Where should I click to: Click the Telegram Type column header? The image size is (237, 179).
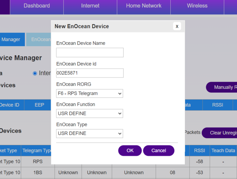pyautogui.click(x=37, y=151)
